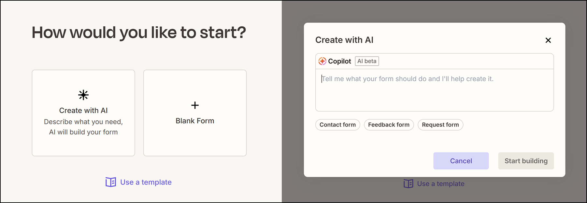
Task: Select the Contact form suggestion chip
Action: [337, 125]
